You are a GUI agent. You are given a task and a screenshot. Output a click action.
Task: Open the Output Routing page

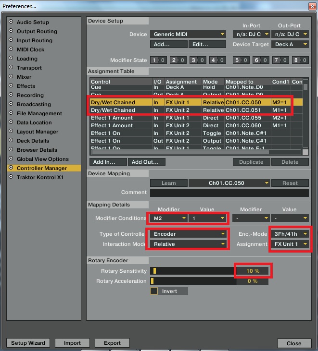(37, 31)
